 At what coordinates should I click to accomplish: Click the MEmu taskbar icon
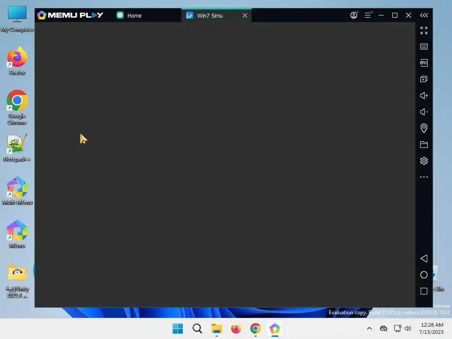click(275, 328)
